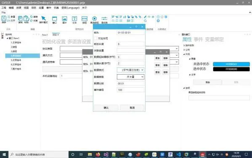Image resolution: width=252 pixels, height=158 pixels.
Task: Open the 协议类型 dropdown arrow
Action: click(177, 48)
